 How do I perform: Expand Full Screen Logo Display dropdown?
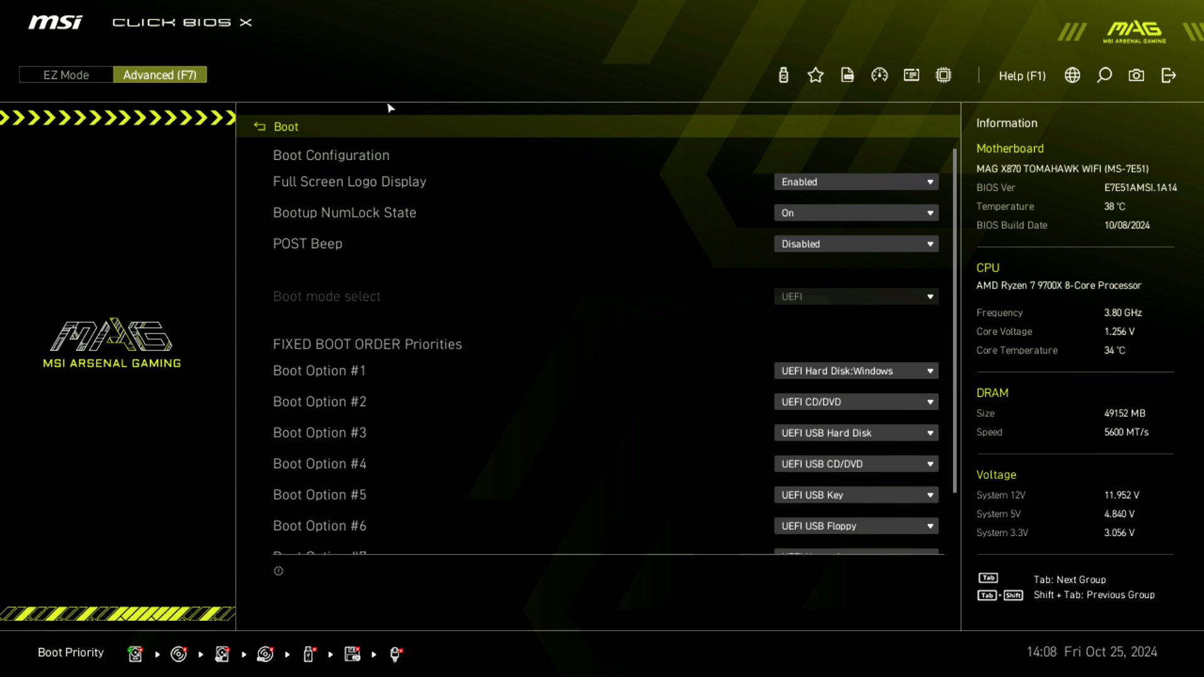click(856, 182)
